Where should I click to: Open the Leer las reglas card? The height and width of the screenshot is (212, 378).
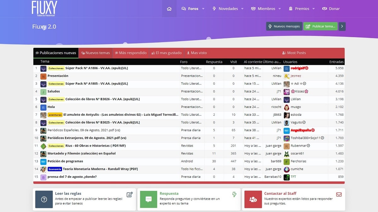84,199
